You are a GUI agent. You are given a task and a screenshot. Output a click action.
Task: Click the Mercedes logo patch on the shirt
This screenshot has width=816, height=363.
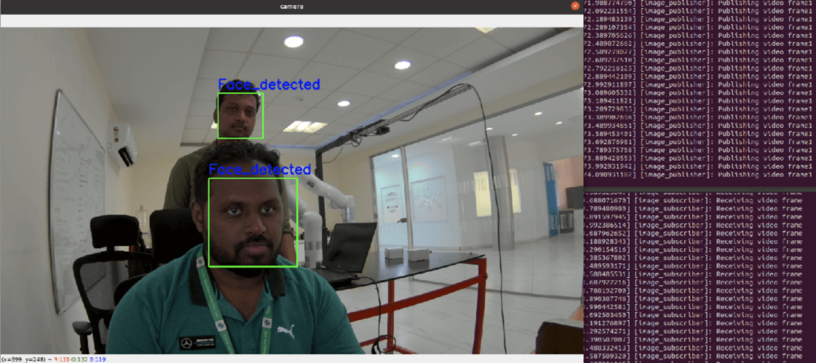point(196,343)
